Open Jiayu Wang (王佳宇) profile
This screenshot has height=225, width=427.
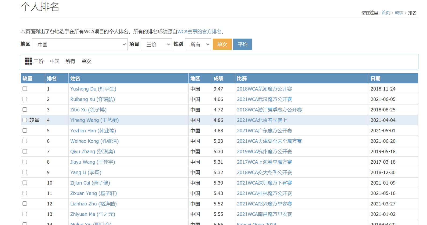pos(93,162)
